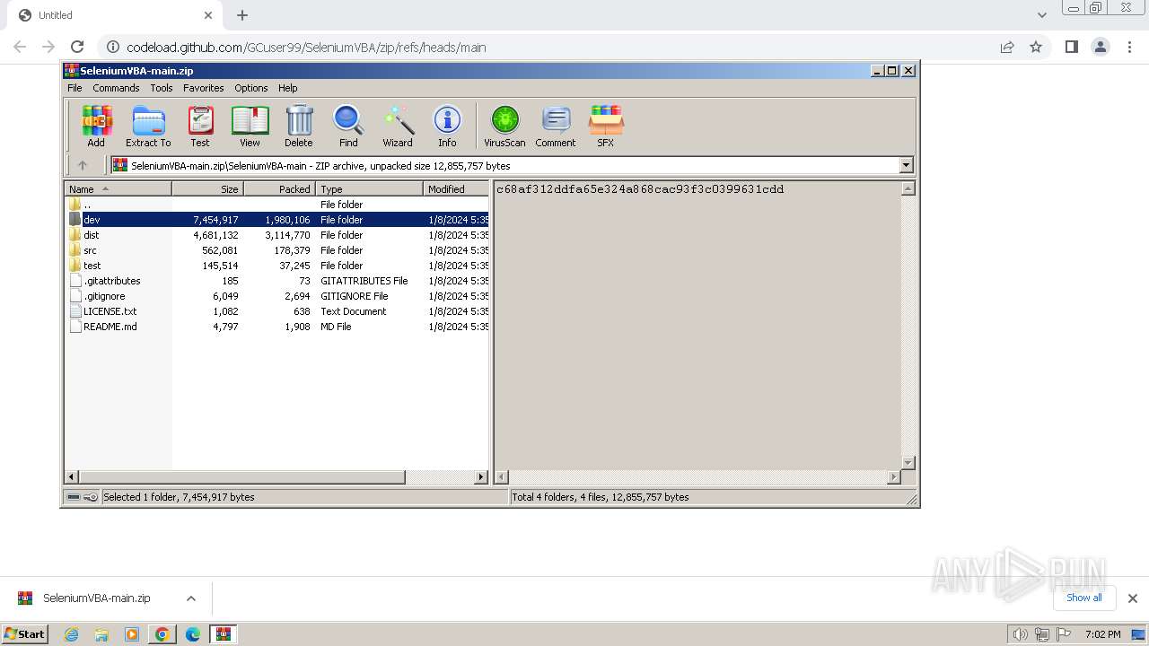The image size is (1149, 646).
Task: Toggle the browser side panel
Action: coord(1071,47)
